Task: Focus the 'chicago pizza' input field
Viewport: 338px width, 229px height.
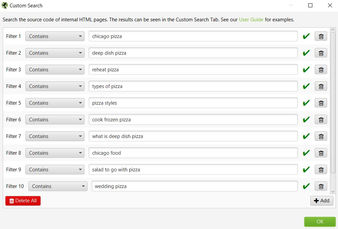Action: point(193,36)
